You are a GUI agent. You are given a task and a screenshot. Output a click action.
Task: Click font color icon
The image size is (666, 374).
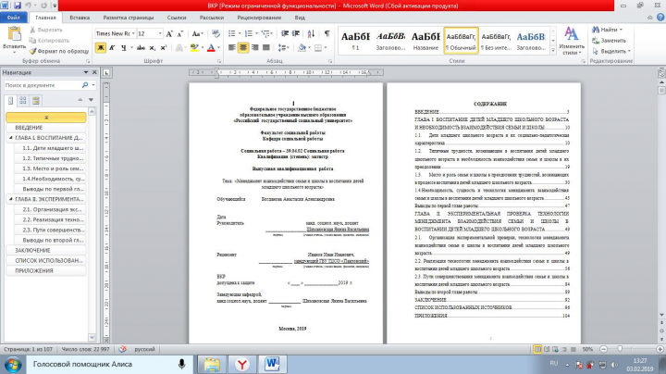click(211, 47)
